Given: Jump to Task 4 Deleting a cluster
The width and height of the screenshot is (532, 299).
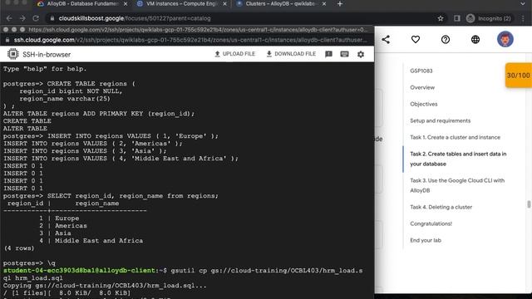Looking at the screenshot, I should coord(441,207).
